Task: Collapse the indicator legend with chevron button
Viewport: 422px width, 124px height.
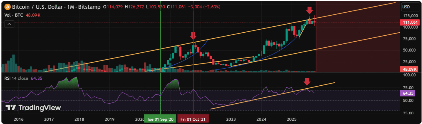Action: point(9,24)
